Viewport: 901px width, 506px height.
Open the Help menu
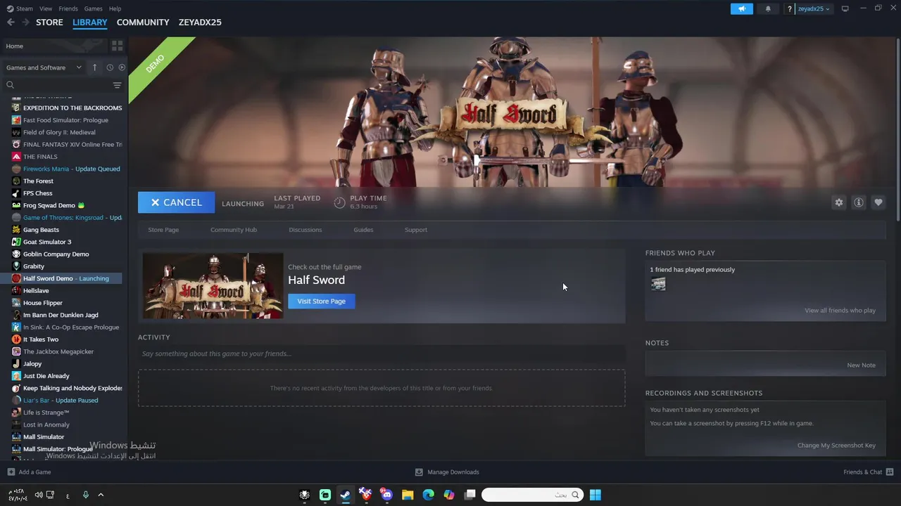(115, 8)
